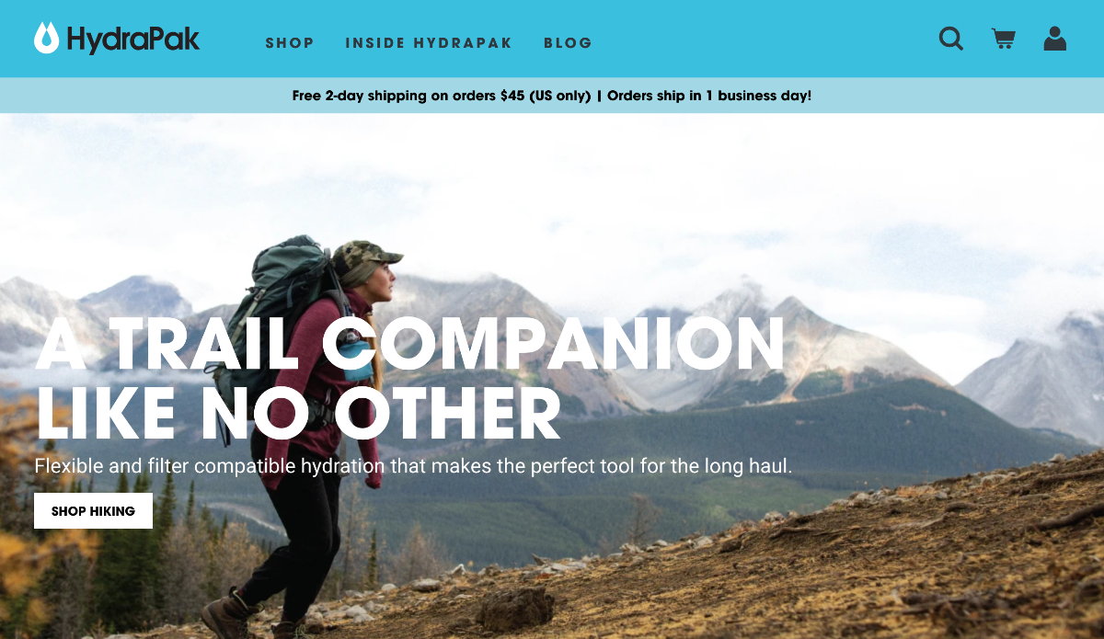Click the A TRAIL COMPANION headline
The image size is (1104, 639).
pyautogui.click(x=409, y=344)
